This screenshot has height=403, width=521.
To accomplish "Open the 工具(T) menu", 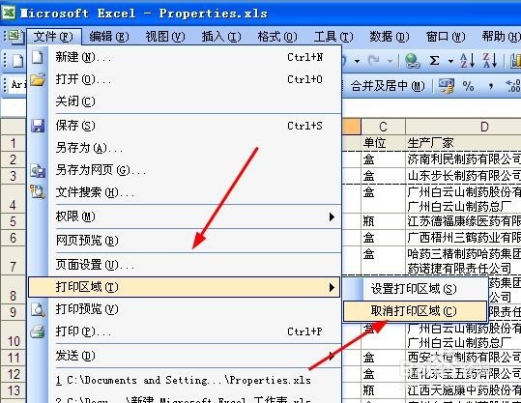I will click(x=333, y=36).
